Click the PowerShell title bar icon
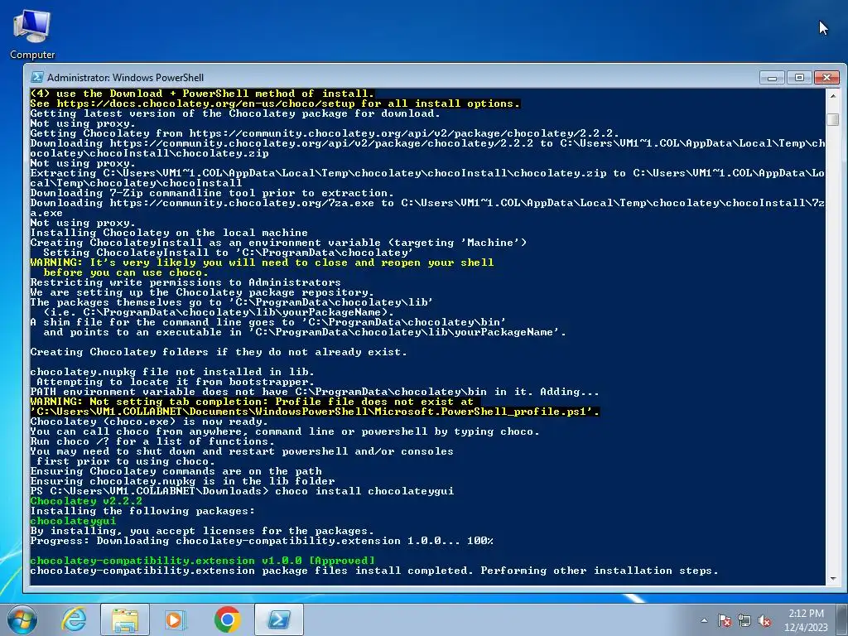This screenshot has width=848, height=636. 36,77
